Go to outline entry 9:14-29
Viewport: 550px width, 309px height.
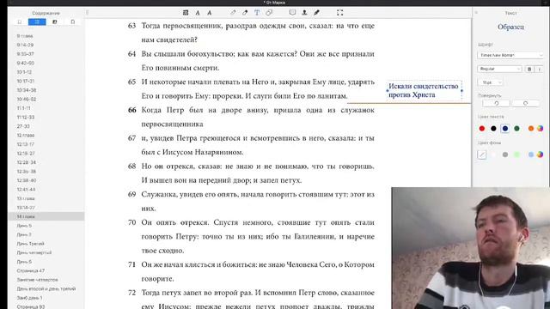click(25, 45)
